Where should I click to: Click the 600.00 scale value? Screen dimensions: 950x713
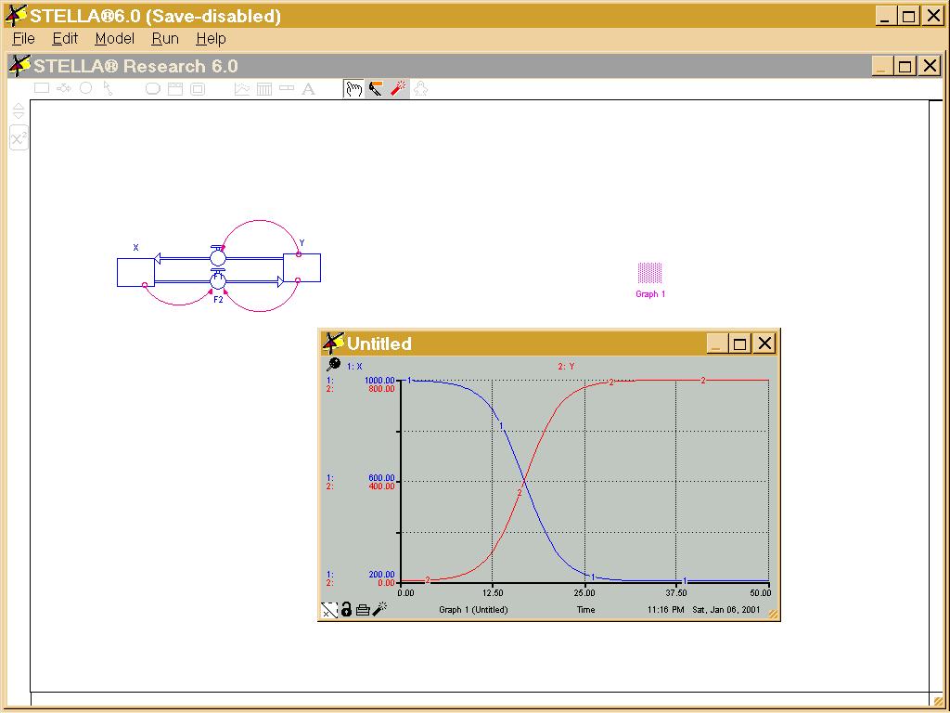pyautogui.click(x=381, y=478)
